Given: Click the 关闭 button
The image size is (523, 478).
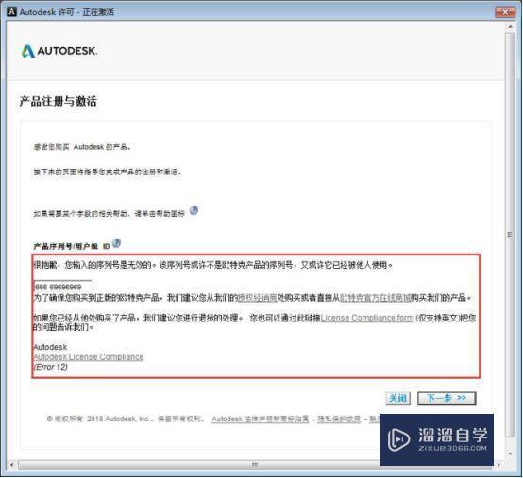Looking at the screenshot, I should pos(398,398).
